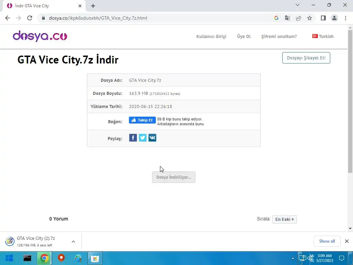Open a new tab with plus button
This screenshot has width=353, height=265.
pyautogui.click(x=93, y=6)
